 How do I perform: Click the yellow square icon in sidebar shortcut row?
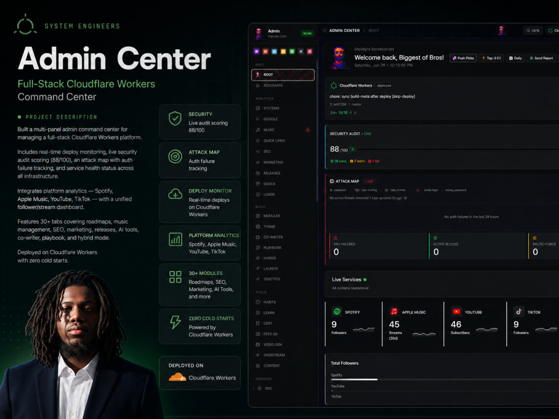point(283,51)
